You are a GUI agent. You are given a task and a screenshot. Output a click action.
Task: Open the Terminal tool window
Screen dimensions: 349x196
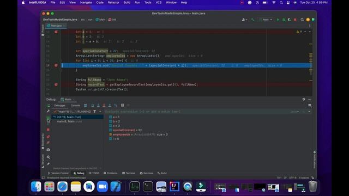(129, 173)
